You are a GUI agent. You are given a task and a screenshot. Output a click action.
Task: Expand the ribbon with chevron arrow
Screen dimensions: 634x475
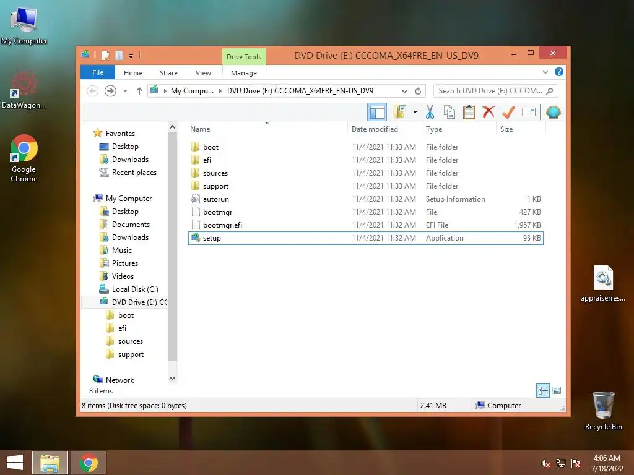545,72
